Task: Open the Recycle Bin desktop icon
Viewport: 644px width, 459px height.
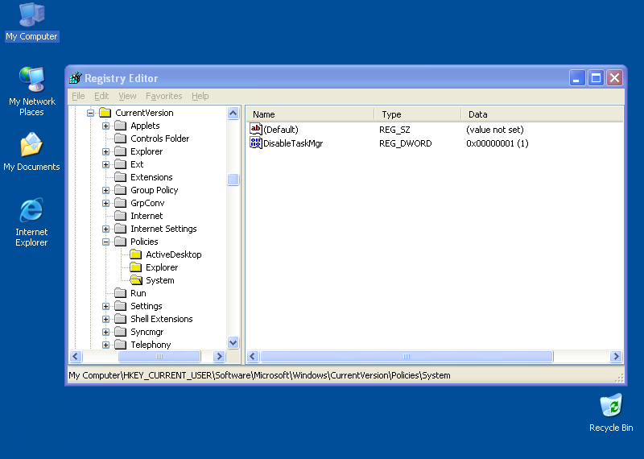Action: tap(611, 406)
